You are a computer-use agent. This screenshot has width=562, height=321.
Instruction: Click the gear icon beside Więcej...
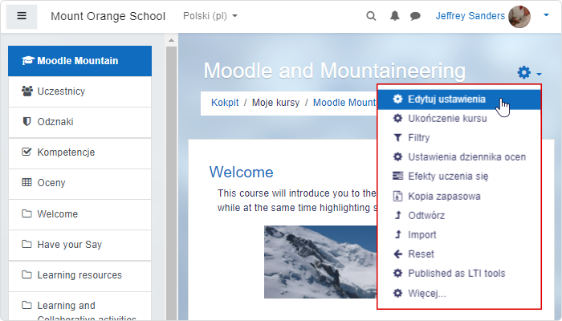point(397,293)
